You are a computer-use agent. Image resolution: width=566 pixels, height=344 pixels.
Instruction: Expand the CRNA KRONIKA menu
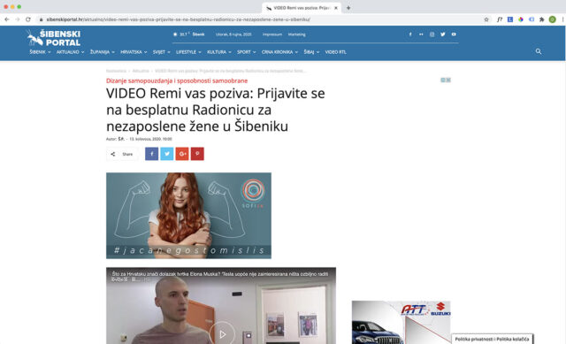pos(279,52)
